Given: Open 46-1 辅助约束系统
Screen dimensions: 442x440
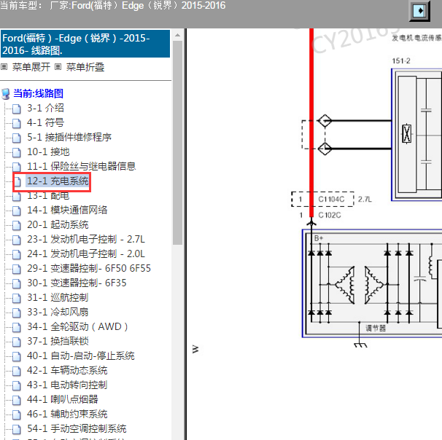Looking at the screenshot, I should (67, 414).
